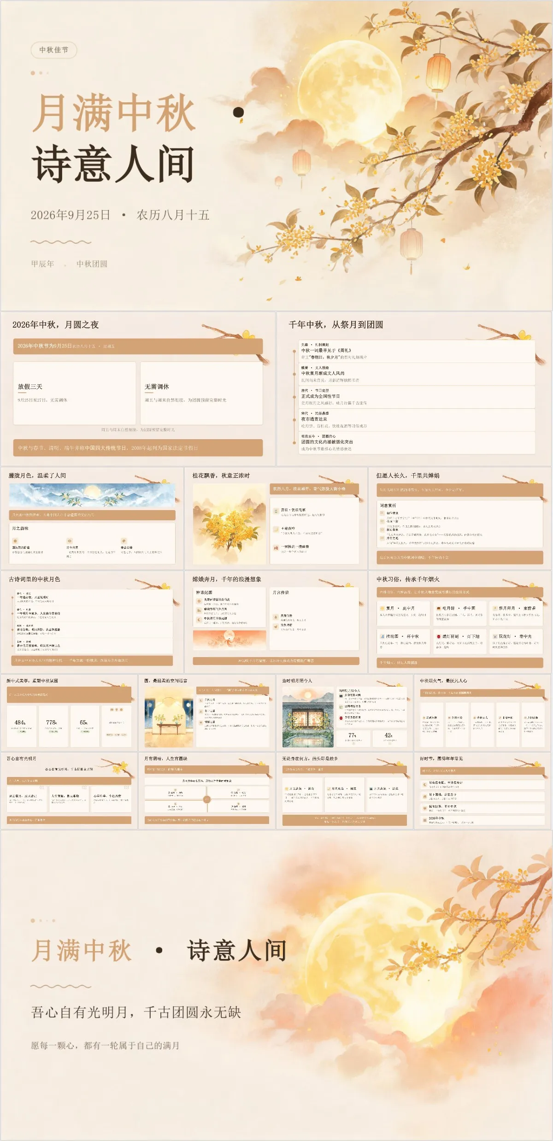The height and width of the screenshot is (1141, 553).
Task: Click the 77 statistic value
Action: click(352, 735)
